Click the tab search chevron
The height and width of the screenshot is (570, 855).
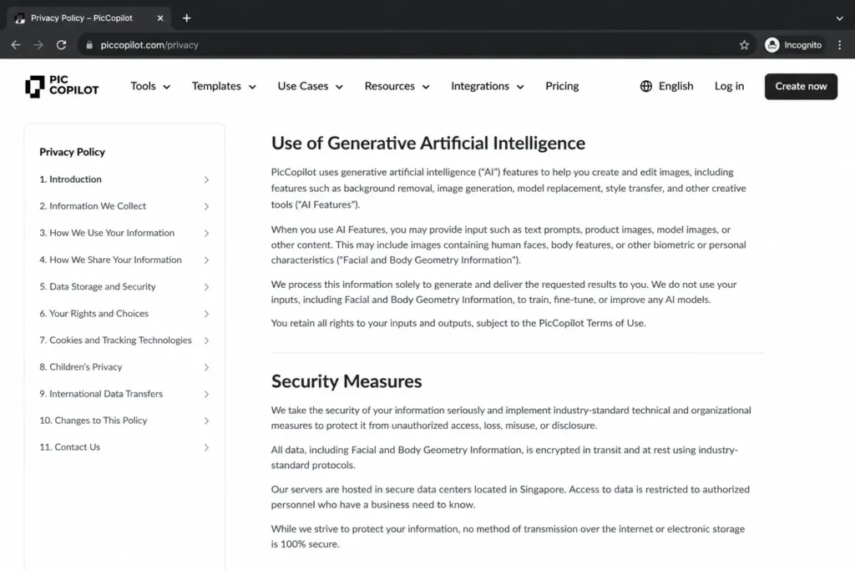click(840, 18)
